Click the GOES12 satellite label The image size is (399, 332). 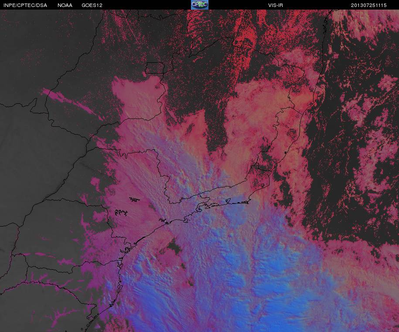coord(92,5)
